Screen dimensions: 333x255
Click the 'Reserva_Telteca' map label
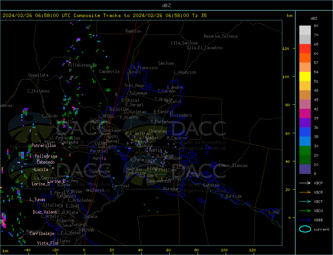coord(221,36)
